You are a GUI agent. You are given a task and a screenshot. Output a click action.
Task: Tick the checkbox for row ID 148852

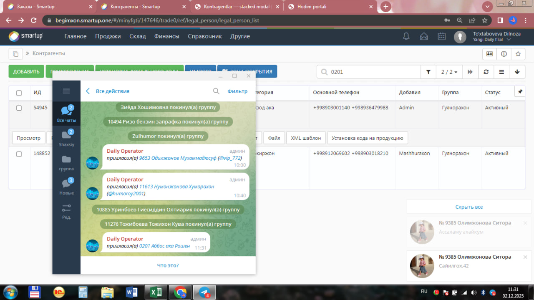pos(19,154)
